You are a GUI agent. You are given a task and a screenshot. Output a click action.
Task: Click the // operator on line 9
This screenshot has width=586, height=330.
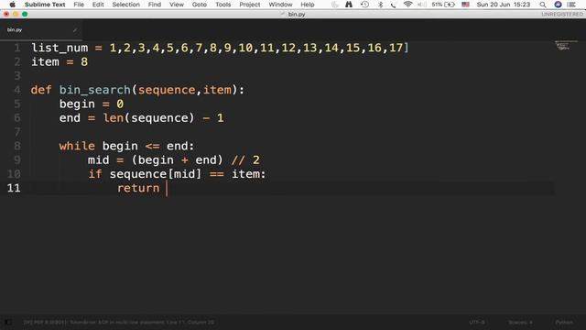click(238, 160)
